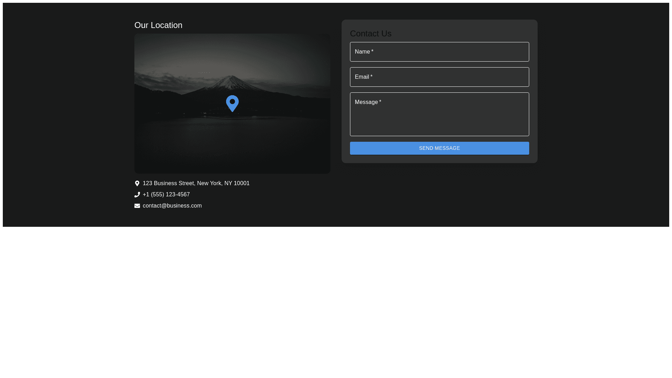Click the location pin icon beside address

tap(137, 183)
